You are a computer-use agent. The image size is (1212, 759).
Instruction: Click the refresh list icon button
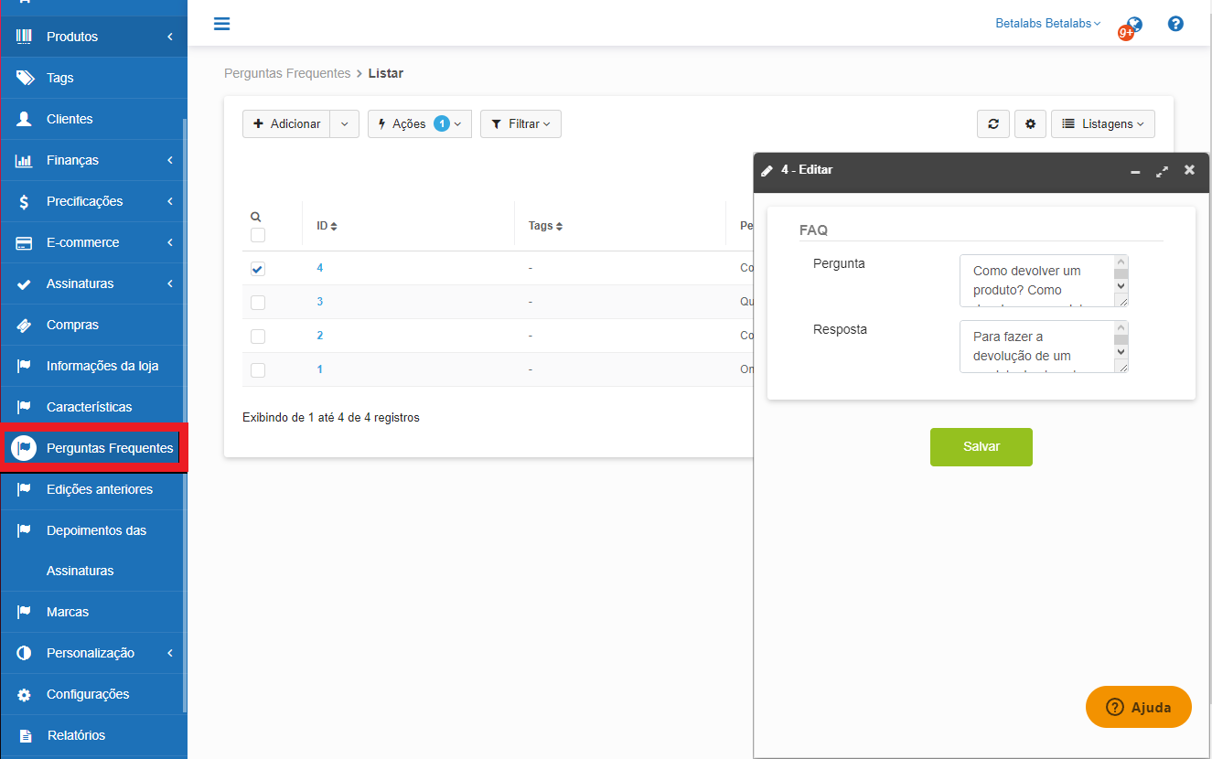[x=992, y=124]
